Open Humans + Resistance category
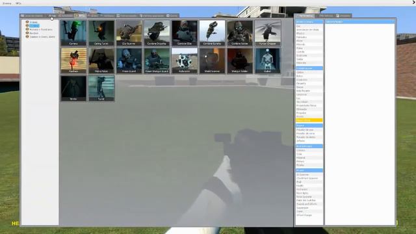Screen dimensions: 416x234 tap(40, 29)
